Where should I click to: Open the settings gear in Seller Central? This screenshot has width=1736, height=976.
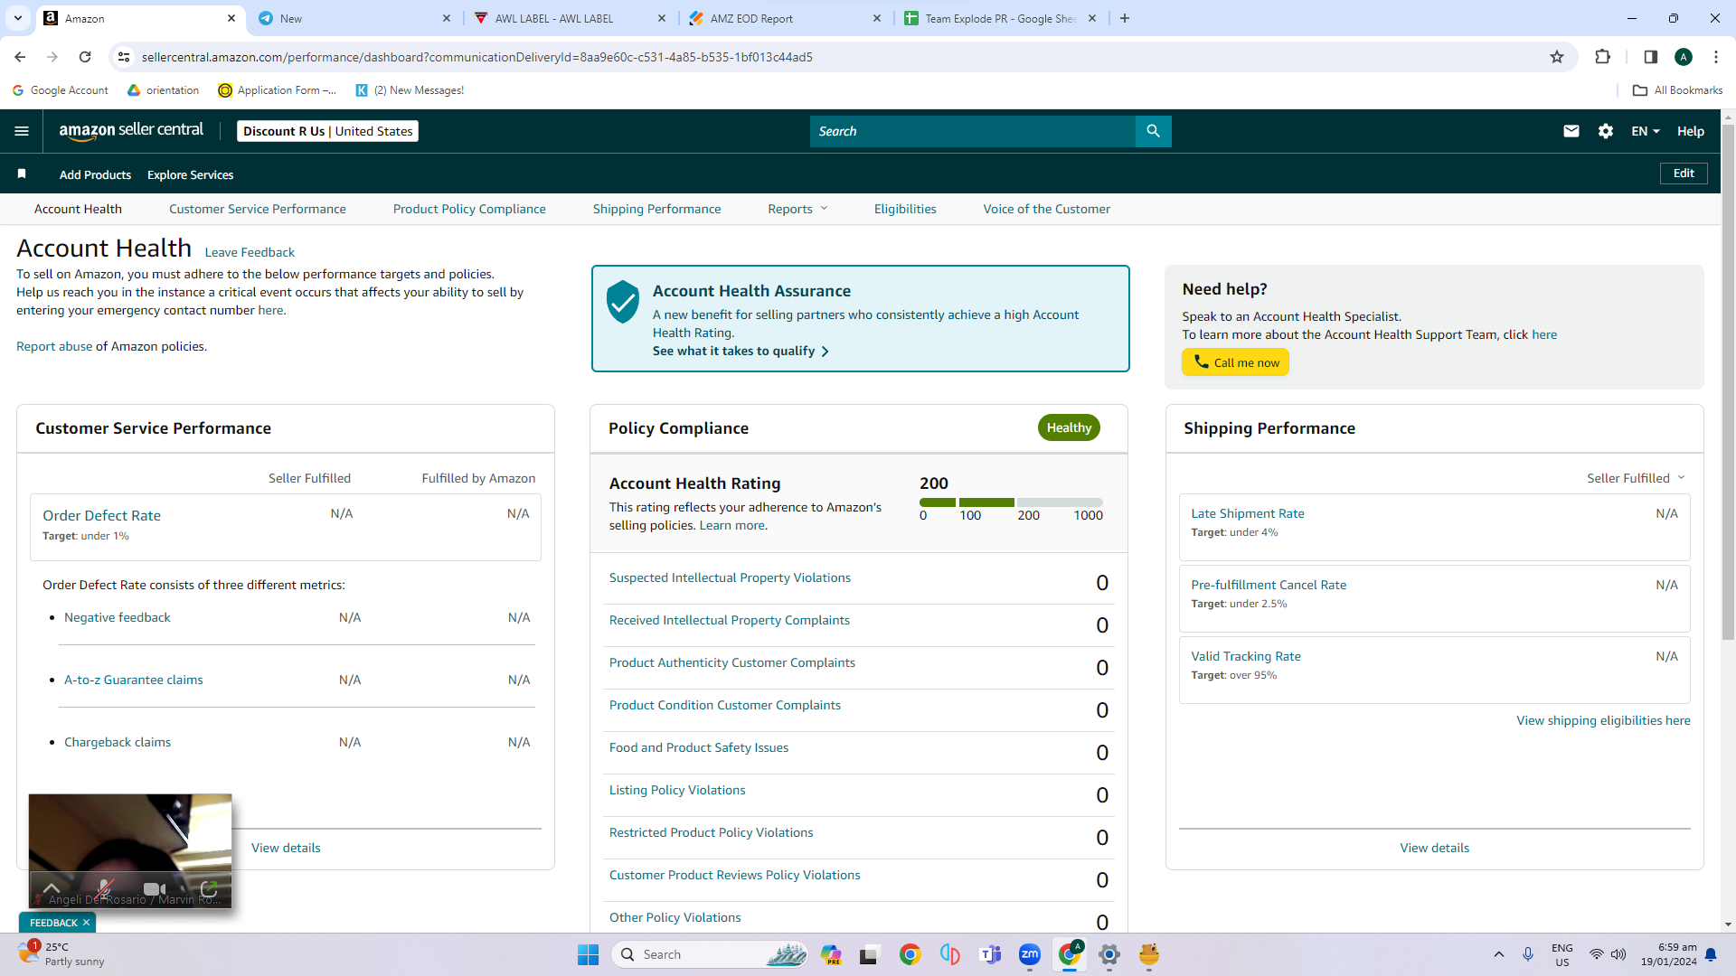pyautogui.click(x=1606, y=131)
